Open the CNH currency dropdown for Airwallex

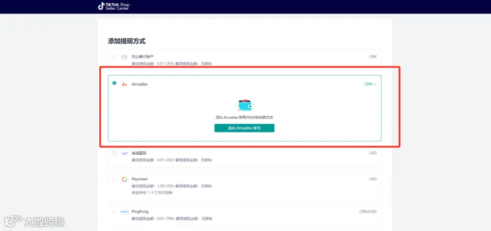pos(370,84)
